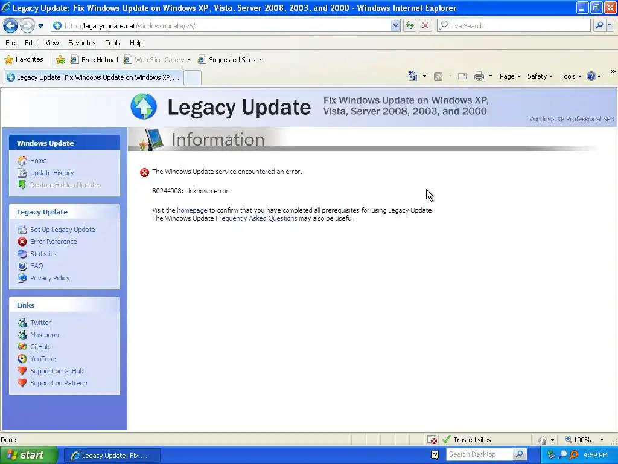Stop loading with the red X button

[x=425, y=26]
